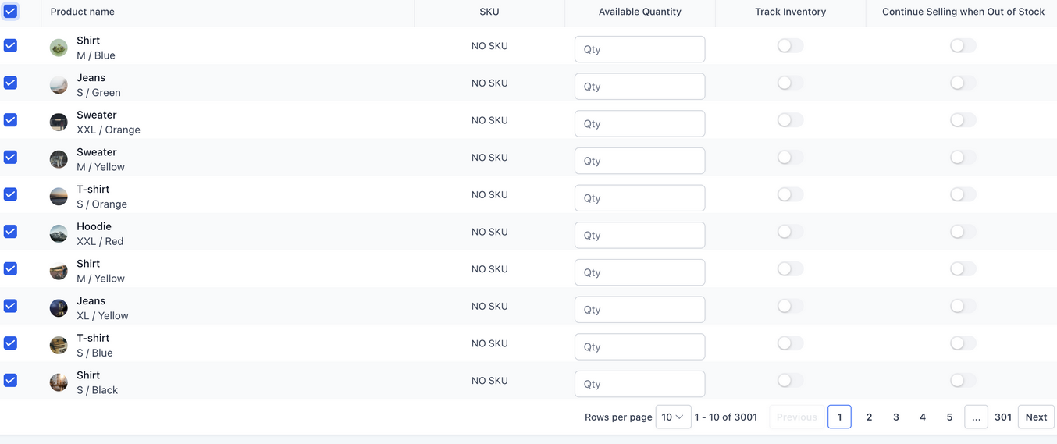Image resolution: width=1057 pixels, height=444 pixels.
Task: Open the Rows per page dropdown
Action: pyautogui.click(x=672, y=417)
